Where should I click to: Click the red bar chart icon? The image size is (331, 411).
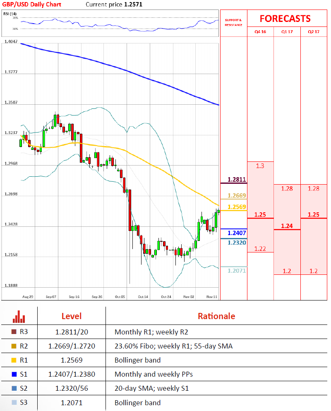click(x=19, y=317)
